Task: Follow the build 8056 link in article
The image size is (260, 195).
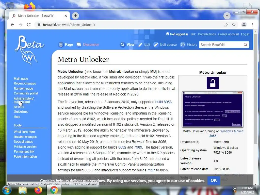Action: [x=164, y=102]
